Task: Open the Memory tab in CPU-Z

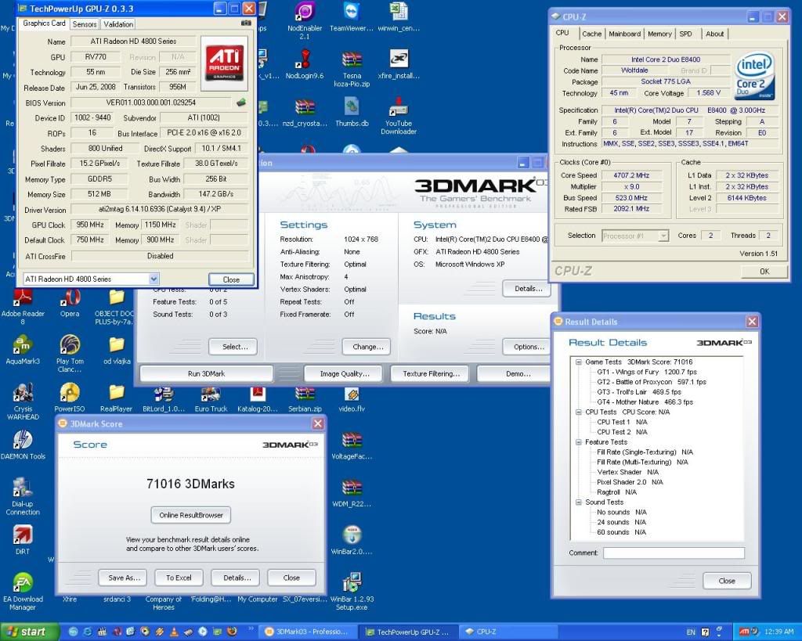Action: tap(659, 34)
